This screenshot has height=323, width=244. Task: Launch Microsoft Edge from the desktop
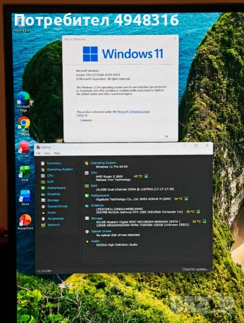(x=24, y=102)
